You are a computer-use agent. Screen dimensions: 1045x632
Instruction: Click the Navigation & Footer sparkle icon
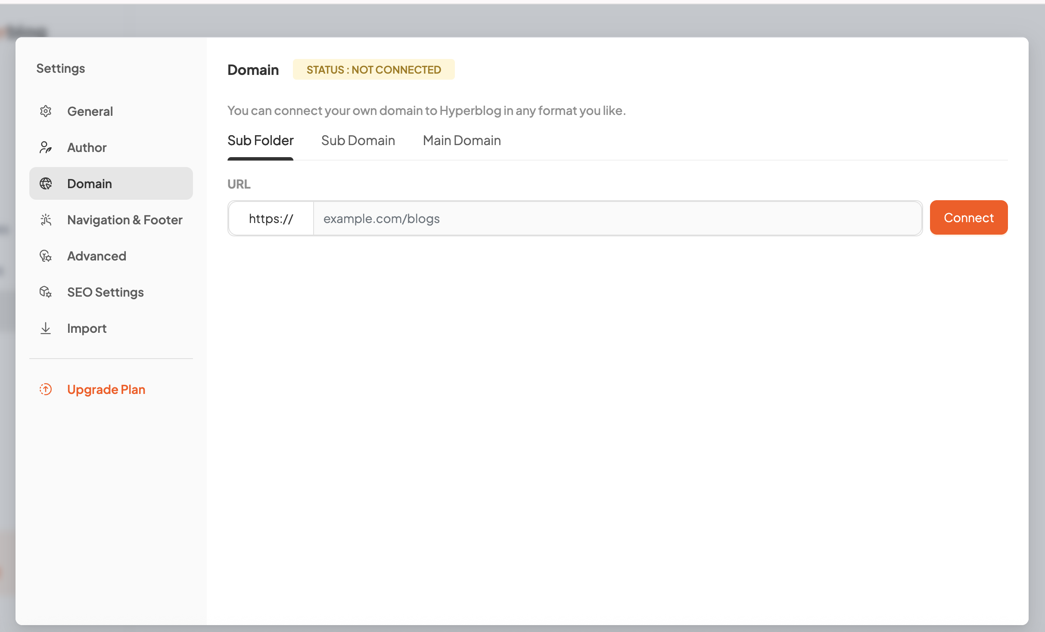[x=46, y=220]
